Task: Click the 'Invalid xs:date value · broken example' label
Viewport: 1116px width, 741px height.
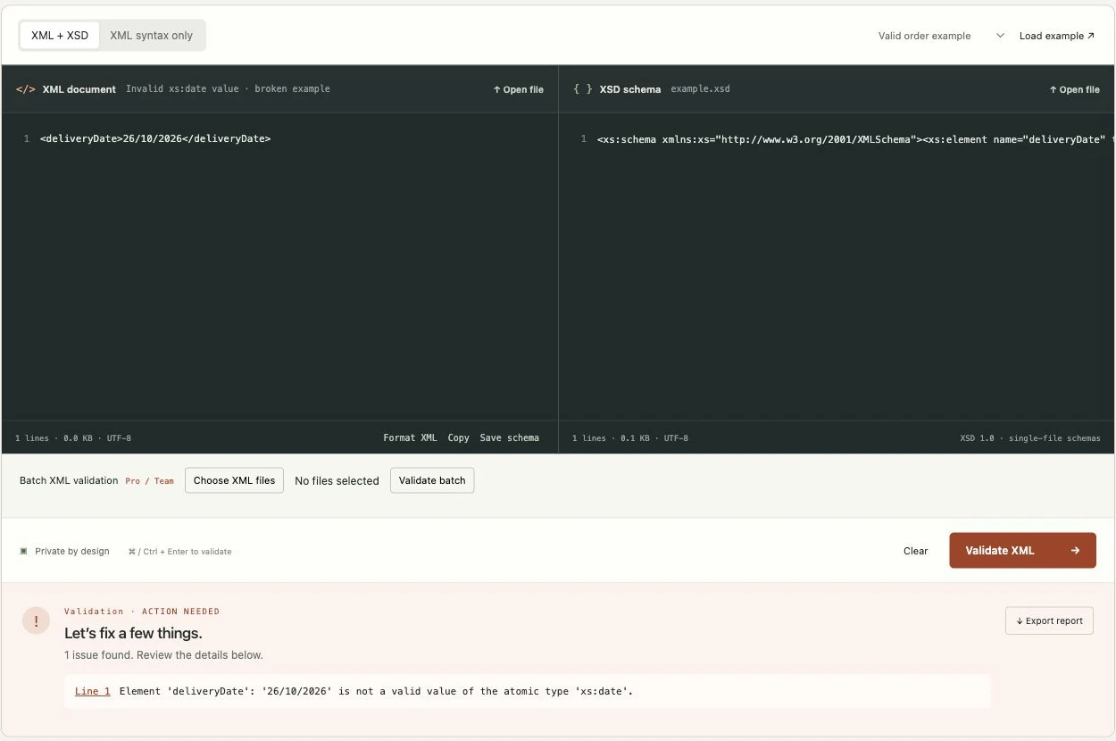Action: tap(228, 89)
